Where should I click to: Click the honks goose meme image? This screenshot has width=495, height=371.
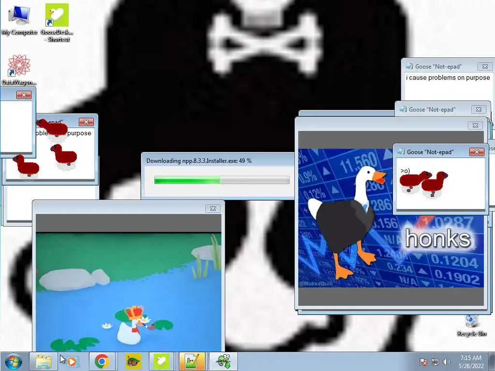[391, 218]
